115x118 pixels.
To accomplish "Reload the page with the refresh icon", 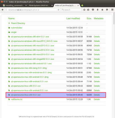I will [58, 10].
